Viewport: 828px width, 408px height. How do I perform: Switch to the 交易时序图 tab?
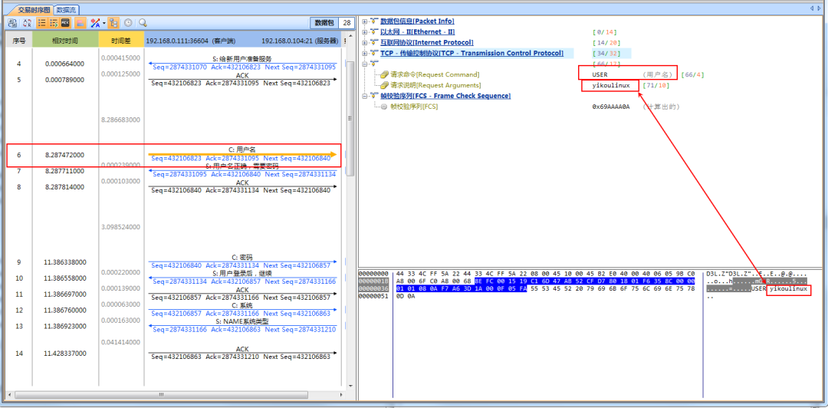click(x=33, y=9)
